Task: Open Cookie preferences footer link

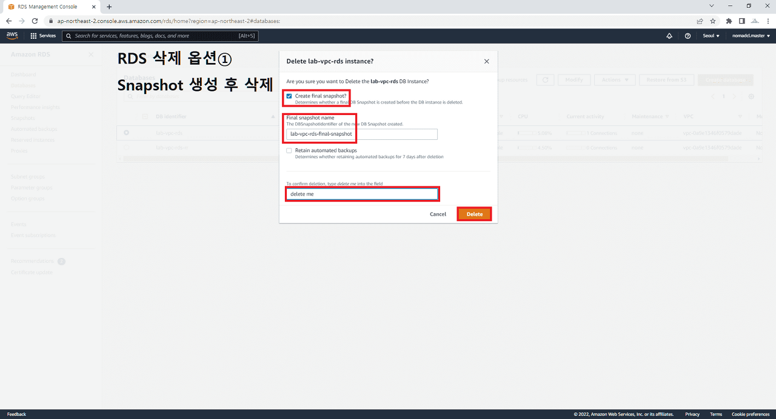Action: point(751,414)
